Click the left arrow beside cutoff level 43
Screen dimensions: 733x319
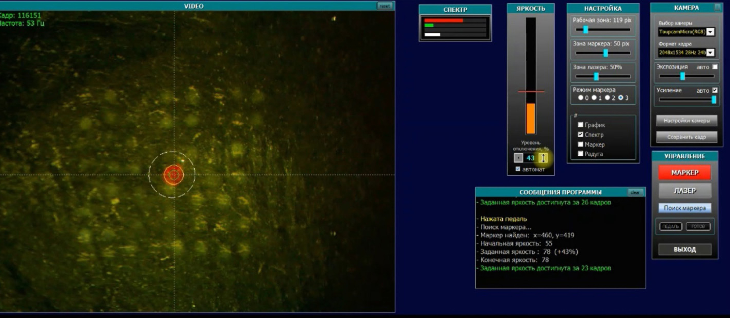click(x=518, y=158)
